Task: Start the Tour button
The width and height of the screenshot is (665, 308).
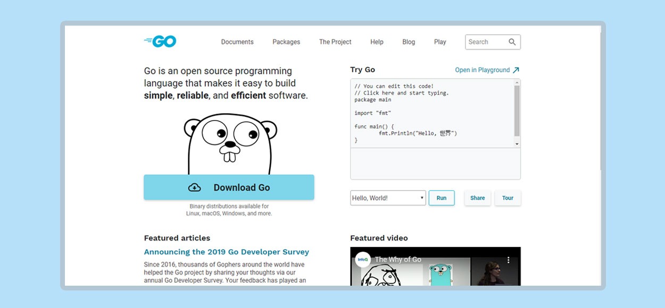Action: [508, 198]
